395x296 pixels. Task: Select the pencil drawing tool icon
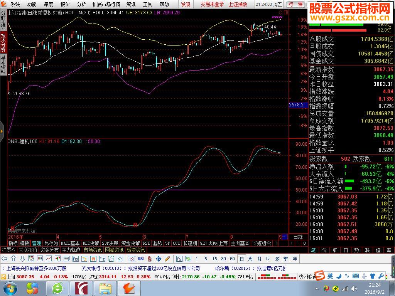pos(167,259)
